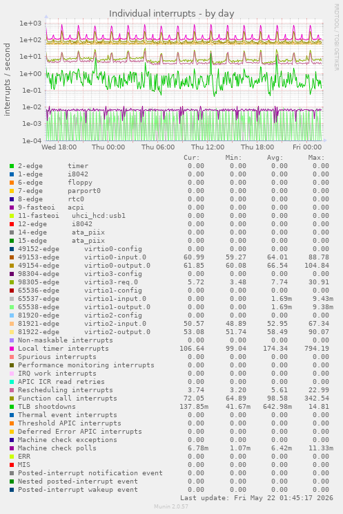The image size is (343, 514).
Task: Click the virtio0-output.0 legend label
Action: [x=117, y=266]
